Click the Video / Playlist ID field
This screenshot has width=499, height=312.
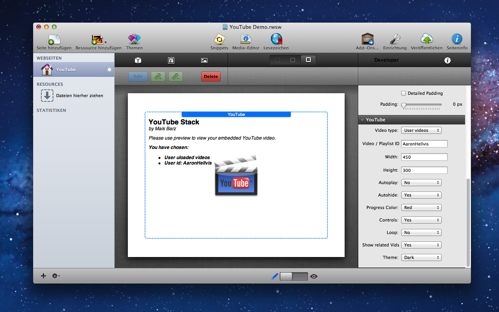[x=424, y=144]
